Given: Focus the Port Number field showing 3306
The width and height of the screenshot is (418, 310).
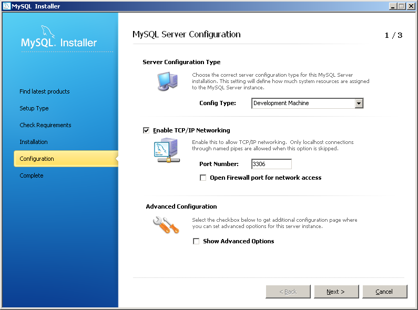Looking at the screenshot, I should tap(271, 164).
